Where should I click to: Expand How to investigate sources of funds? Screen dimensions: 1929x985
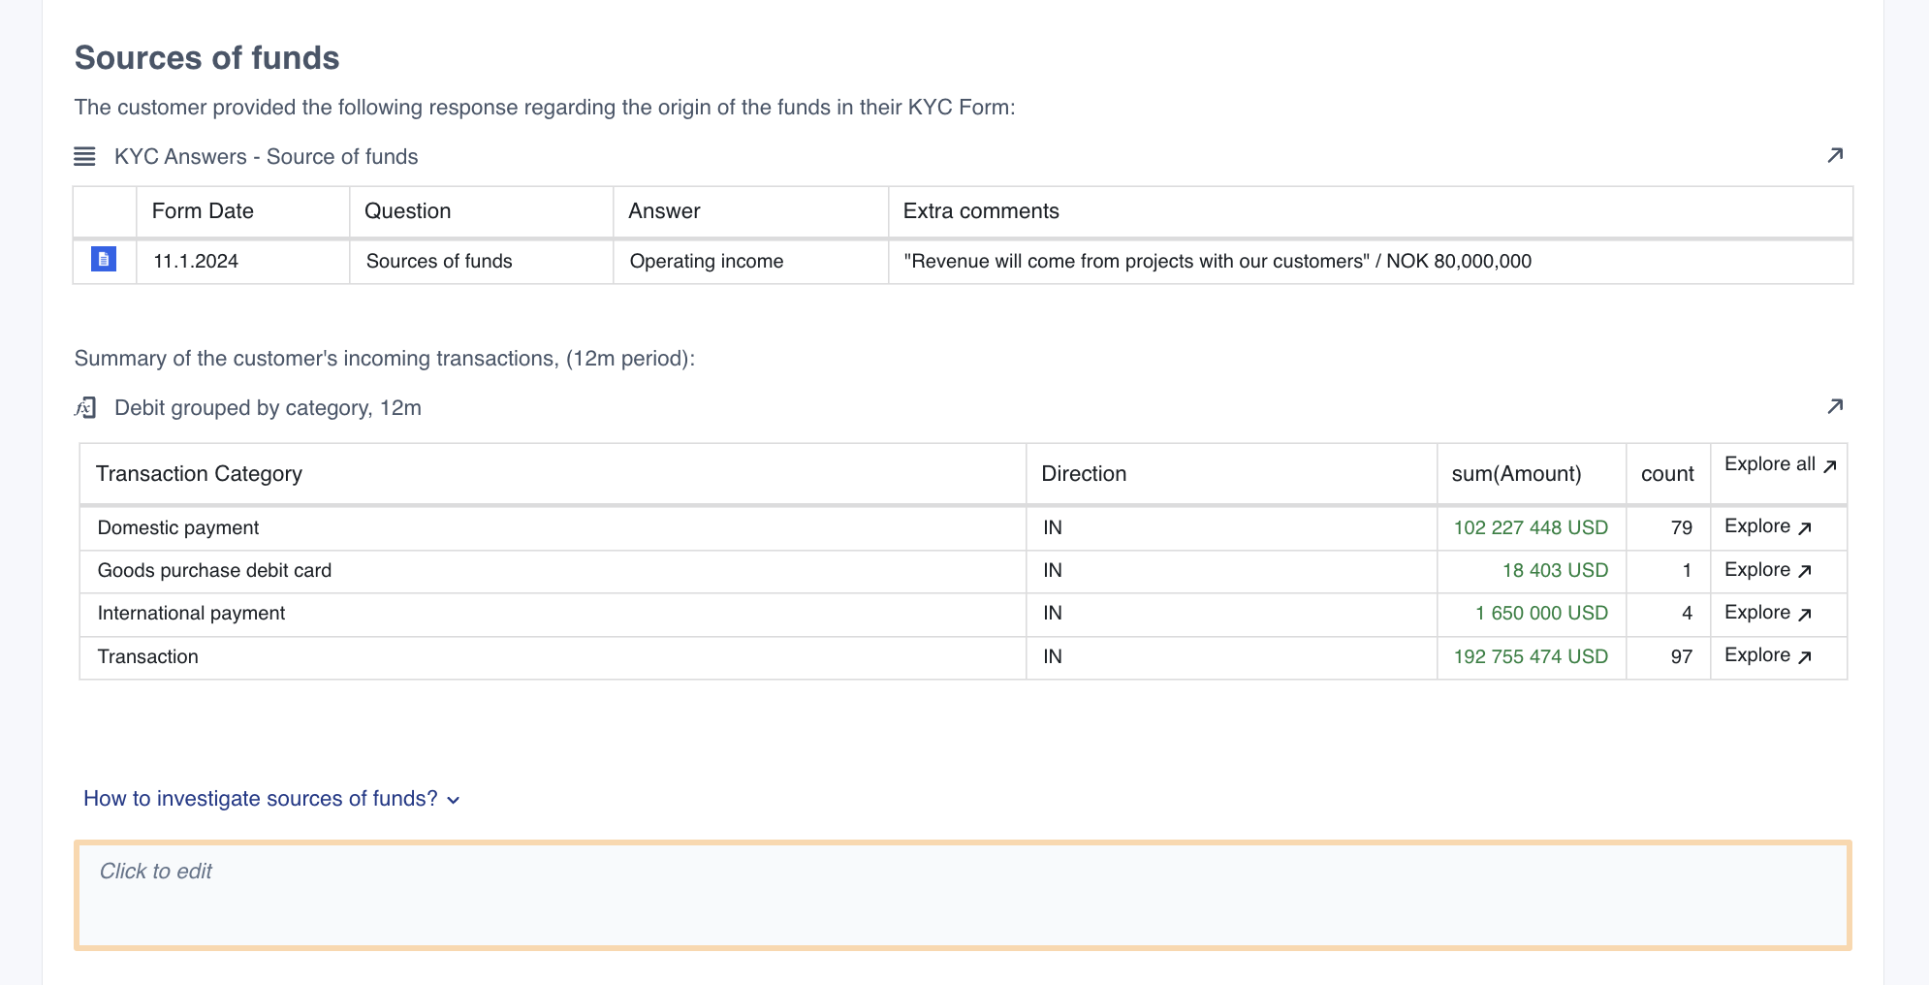[x=271, y=799]
